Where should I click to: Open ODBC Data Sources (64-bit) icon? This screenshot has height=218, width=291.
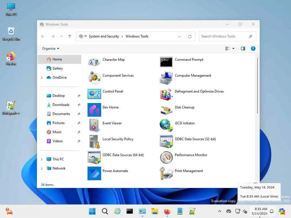tap(94, 157)
